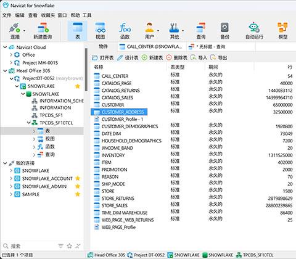This screenshot has height=259, width=296.
Task: Open the 收藏夹 menu
Action: click(48, 15)
